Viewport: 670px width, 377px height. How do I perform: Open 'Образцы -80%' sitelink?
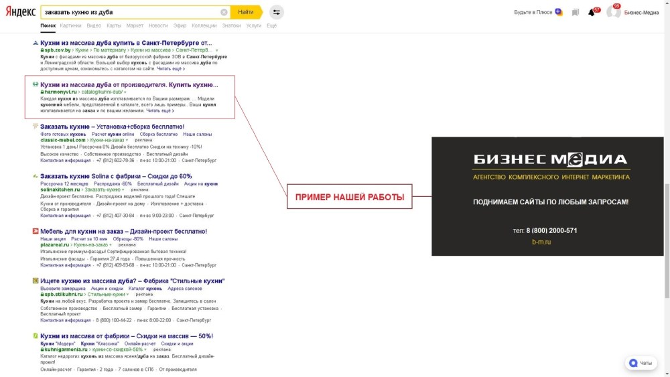pyautogui.click(x=128, y=238)
